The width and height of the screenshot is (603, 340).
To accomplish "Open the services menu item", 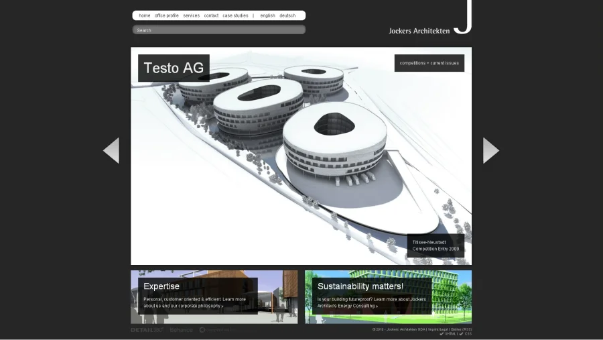I will coord(192,15).
